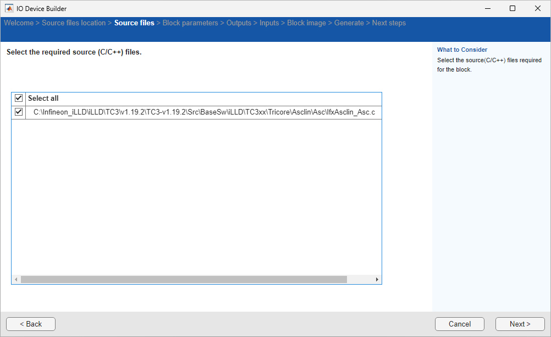
Task: Click the MATLAB logo in title bar
Action: [x=9, y=8]
